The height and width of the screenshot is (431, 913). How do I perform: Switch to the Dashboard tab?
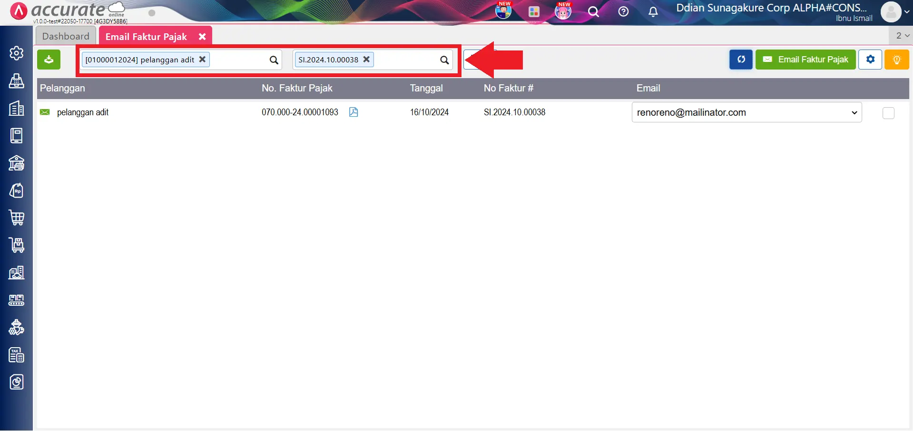point(66,36)
